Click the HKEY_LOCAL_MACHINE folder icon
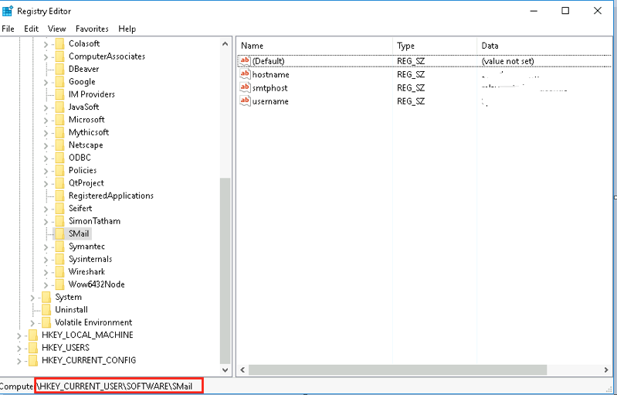617x395 pixels. click(x=32, y=335)
